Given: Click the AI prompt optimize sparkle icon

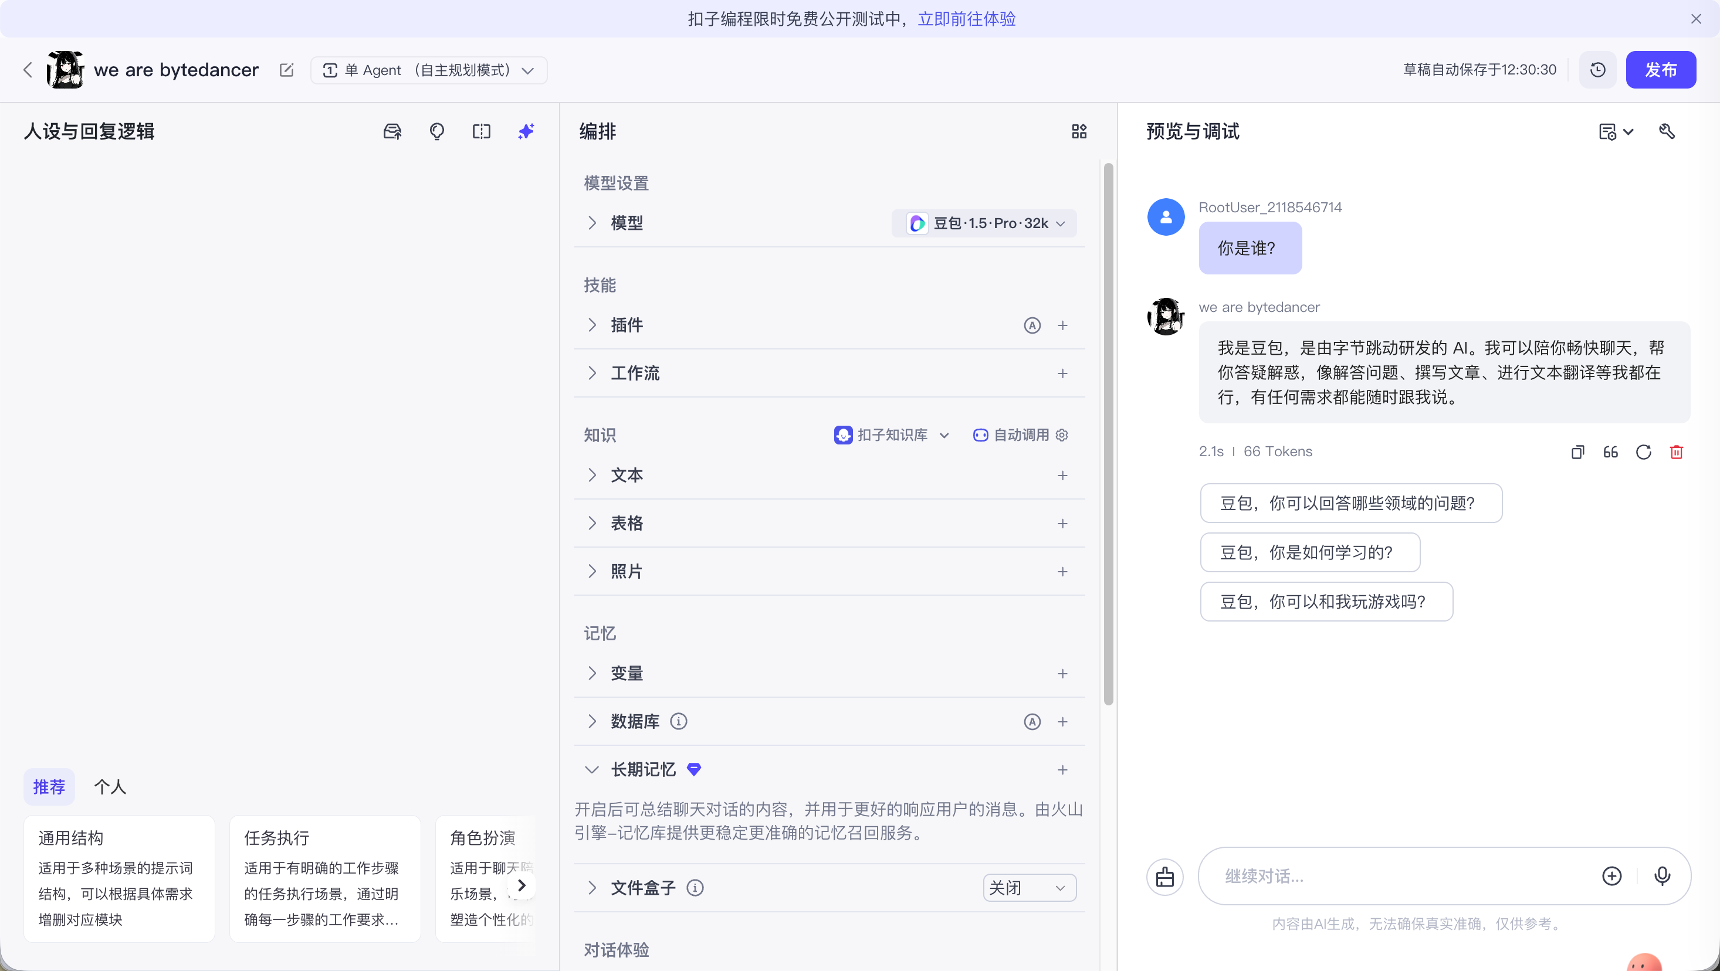Looking at the screenshot, I should pos(526,131).
